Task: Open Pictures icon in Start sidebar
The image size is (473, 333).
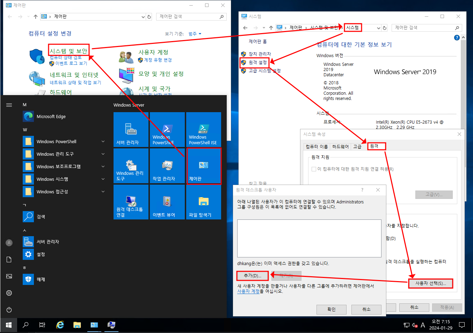Action: pyautogui.click(x=9, y=276)
